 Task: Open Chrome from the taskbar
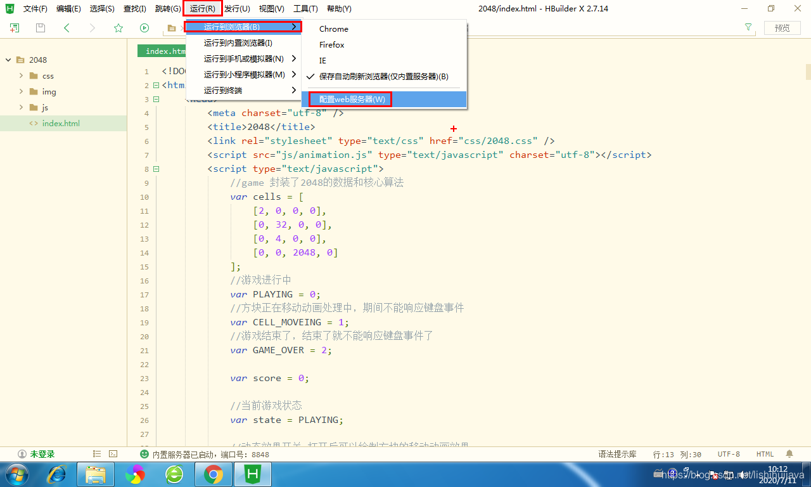click(x=214, y=474)
